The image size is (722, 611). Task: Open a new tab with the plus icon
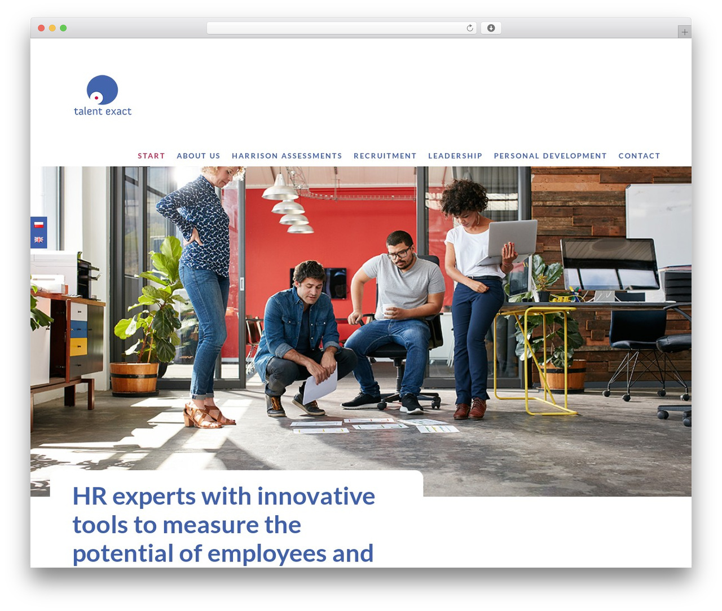point(684,32)
